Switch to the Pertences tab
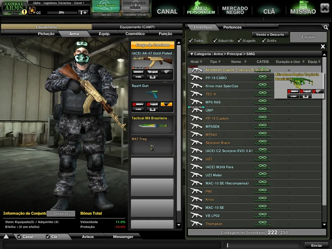The height and width of the screenshot is (249, 332). pyautogui.click(x=232, y=27)
